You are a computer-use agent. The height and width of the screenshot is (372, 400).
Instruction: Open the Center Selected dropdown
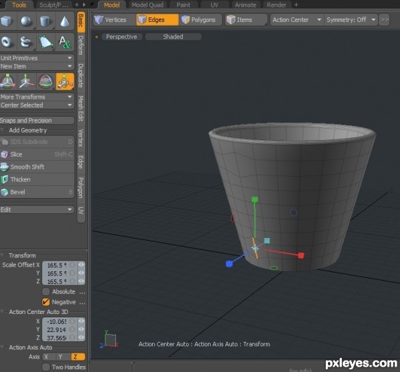tap(37, 105)
